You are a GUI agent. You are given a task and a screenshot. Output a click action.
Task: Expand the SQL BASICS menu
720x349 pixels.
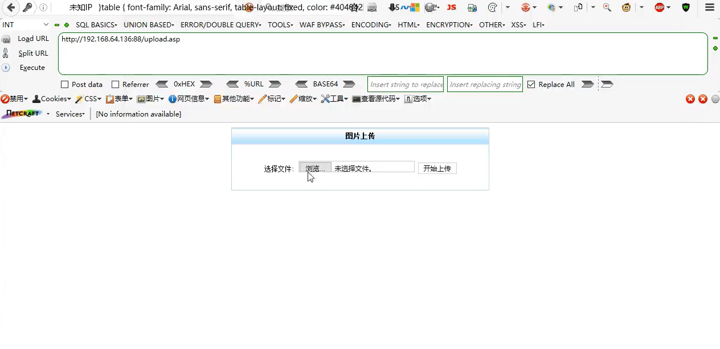click(x=96, y=25)
